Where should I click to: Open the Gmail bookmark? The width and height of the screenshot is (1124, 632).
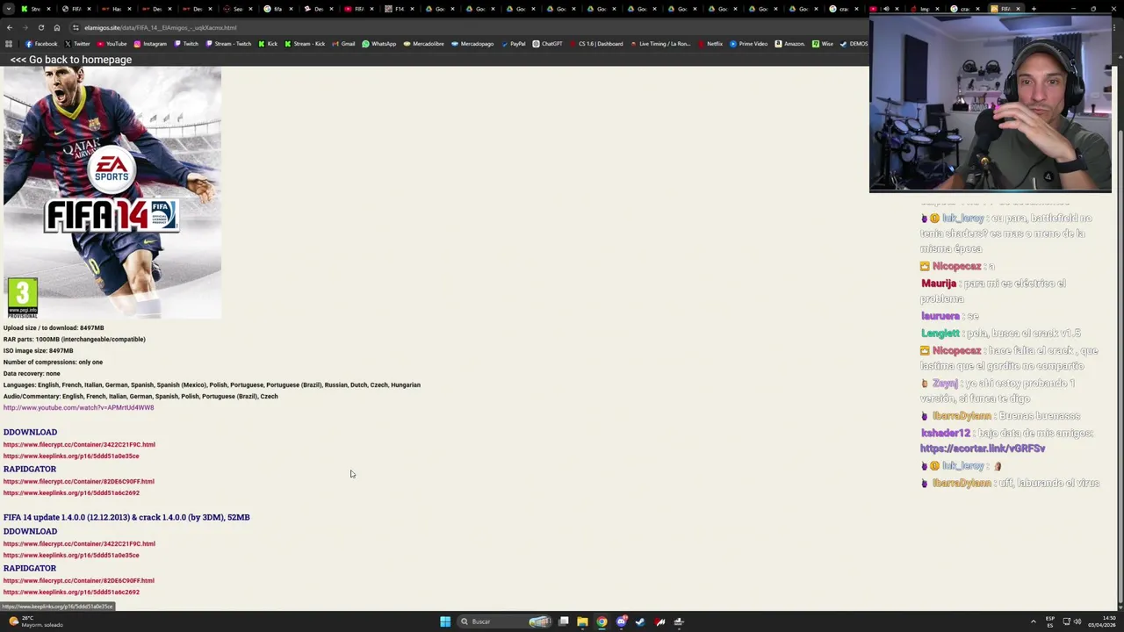click(343, 44)
